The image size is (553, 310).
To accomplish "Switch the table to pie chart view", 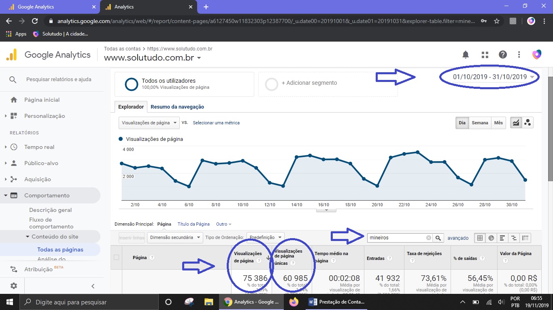I will pos(491,238).
